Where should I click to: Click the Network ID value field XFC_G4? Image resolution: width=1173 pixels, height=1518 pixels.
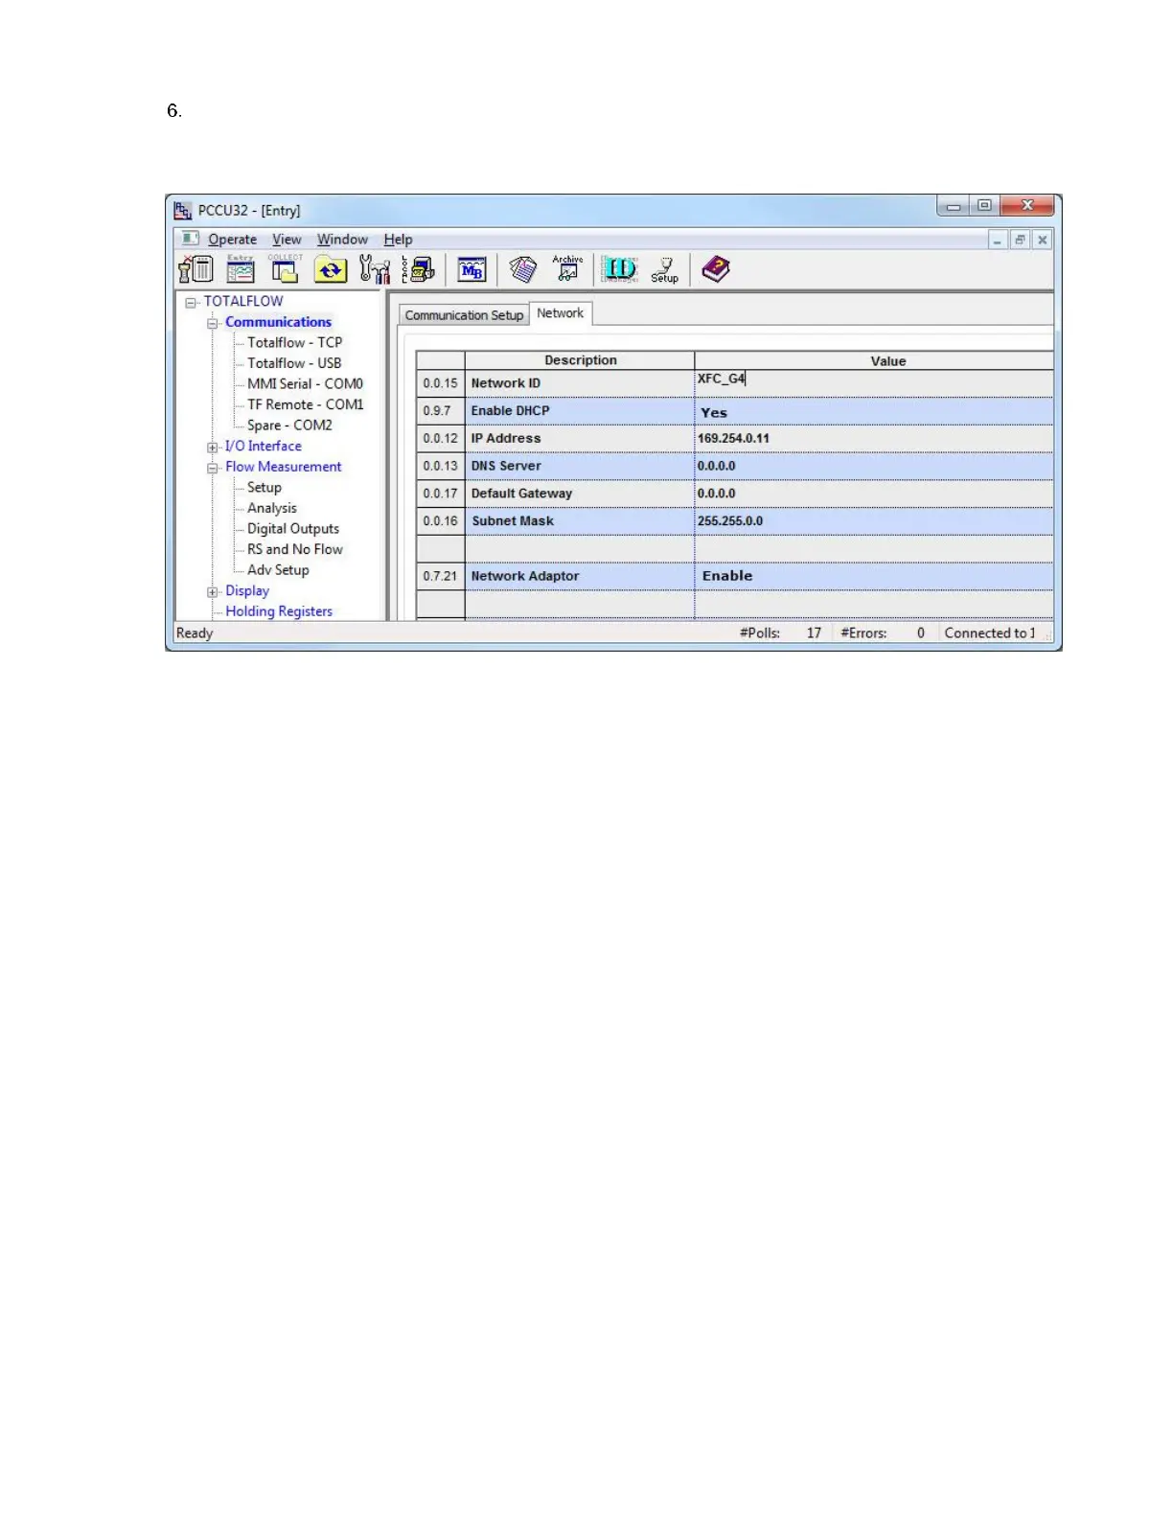(873, 382)
